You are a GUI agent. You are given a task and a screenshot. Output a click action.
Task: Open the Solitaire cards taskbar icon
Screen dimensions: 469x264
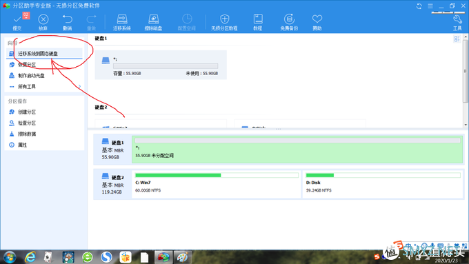(48, 257)
